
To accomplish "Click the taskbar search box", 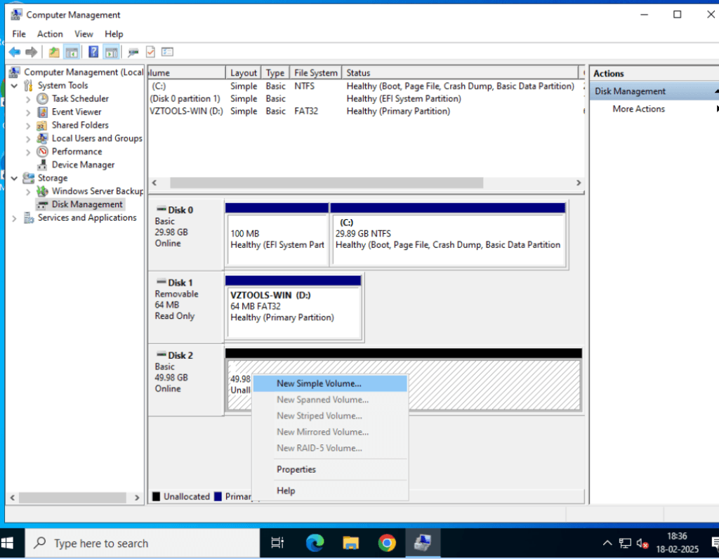I will pos(142,544).
